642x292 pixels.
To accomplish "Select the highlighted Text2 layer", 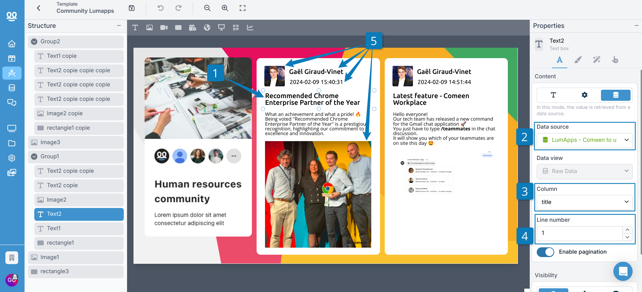I will pyautogui.click(x=79, y=214).
